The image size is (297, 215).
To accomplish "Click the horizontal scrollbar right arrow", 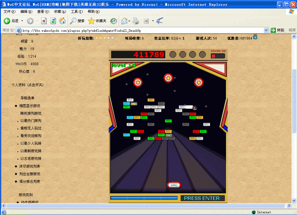I will 289,206.
